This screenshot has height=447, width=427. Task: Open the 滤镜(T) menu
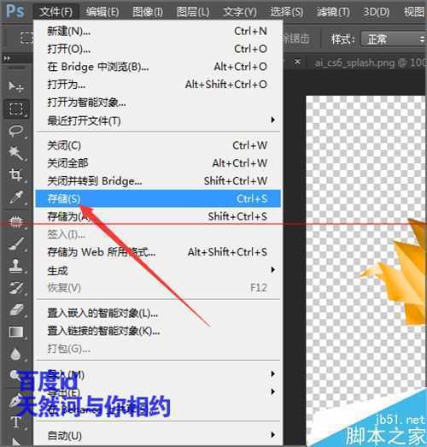pyautogui.click(x=333, y=12)
